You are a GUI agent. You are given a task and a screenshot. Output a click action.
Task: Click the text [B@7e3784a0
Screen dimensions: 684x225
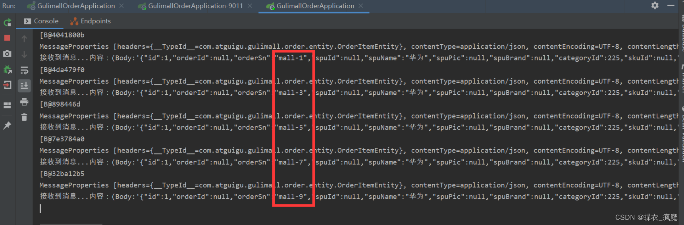(x=62, y=139)
